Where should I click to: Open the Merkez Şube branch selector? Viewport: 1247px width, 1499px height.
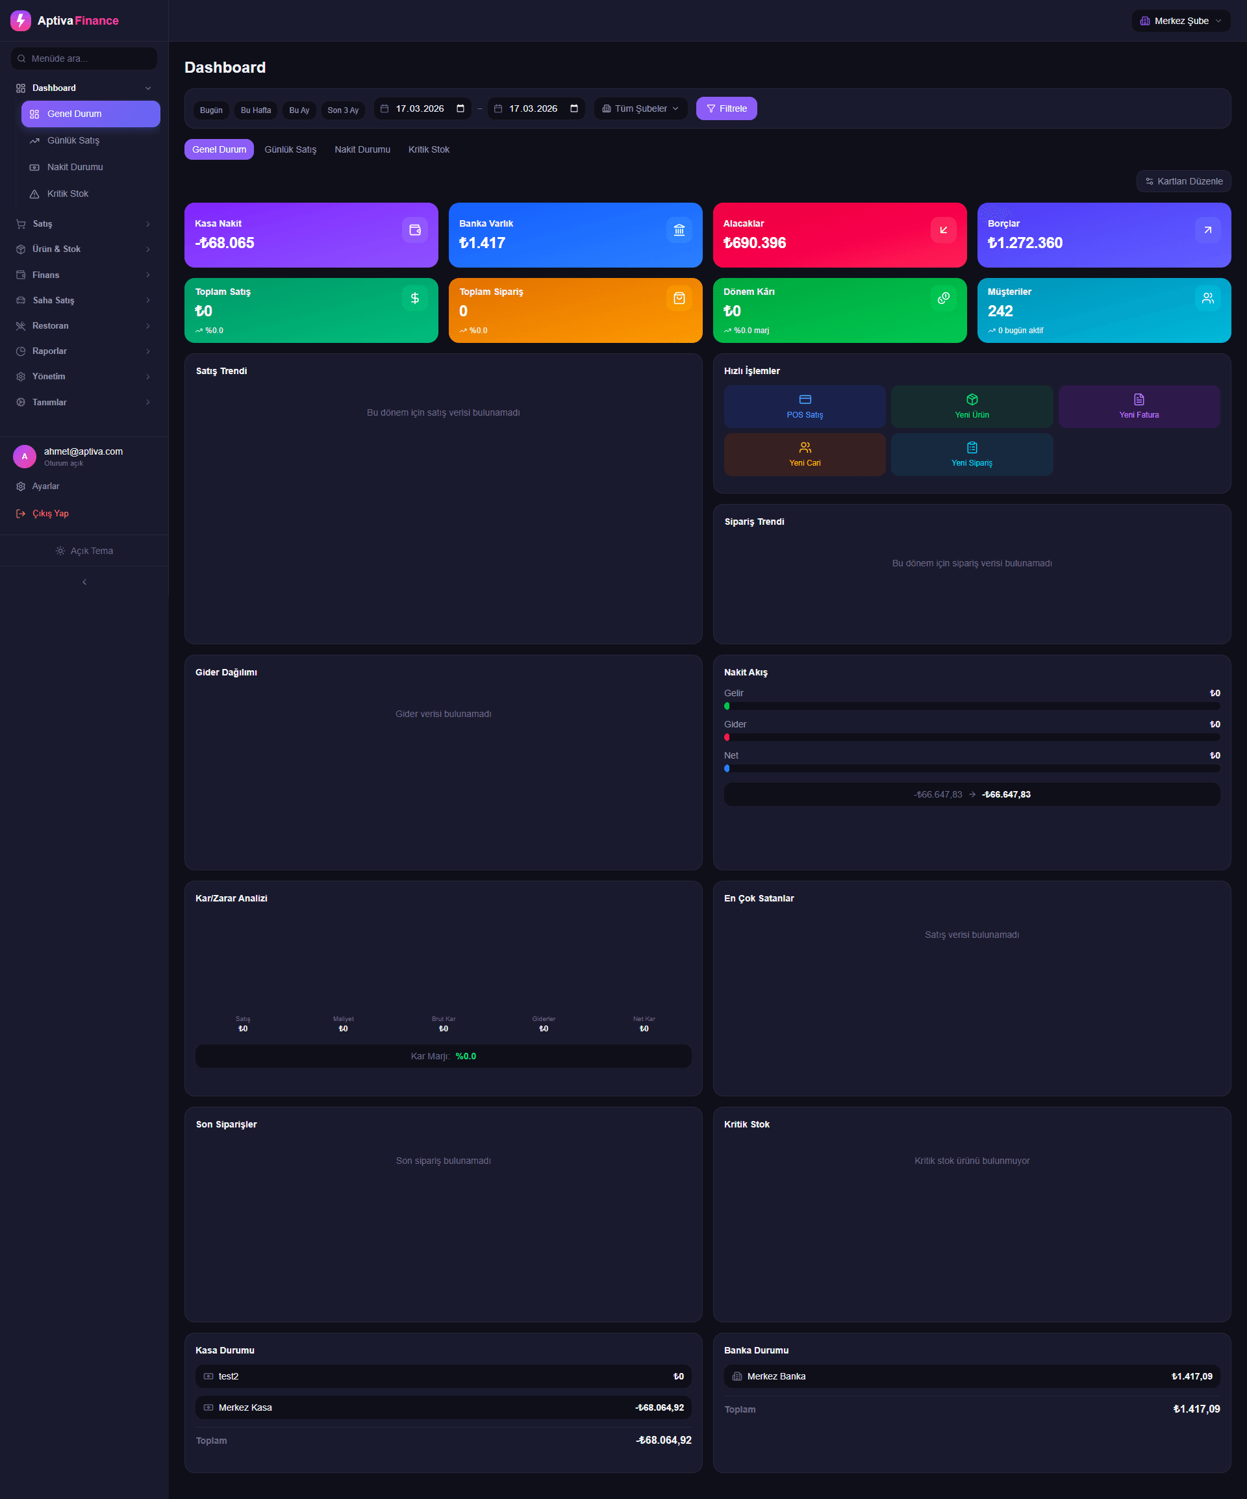click(x=1181, y=20)
